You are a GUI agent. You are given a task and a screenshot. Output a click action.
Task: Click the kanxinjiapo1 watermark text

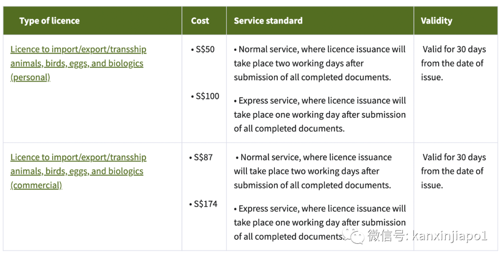(450, 236)
